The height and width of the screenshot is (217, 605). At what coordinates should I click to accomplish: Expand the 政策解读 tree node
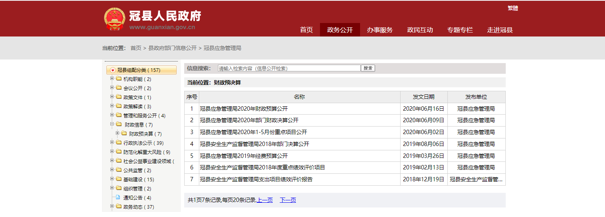[x=112, y=106]
